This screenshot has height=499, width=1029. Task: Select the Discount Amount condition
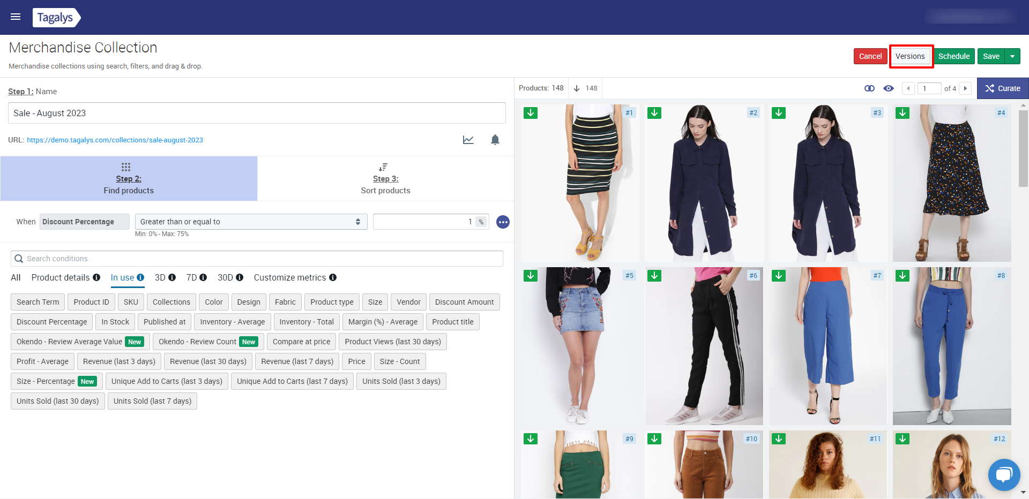pyautogui.click(x=464, y=302)
